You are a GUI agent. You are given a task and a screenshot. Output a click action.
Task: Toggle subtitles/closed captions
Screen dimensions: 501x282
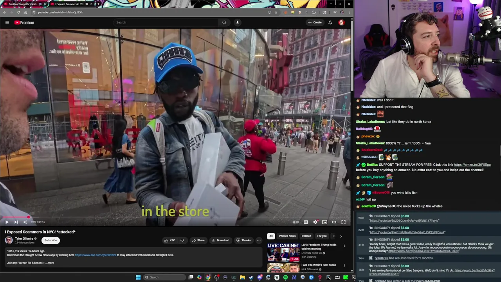(306, 222)
